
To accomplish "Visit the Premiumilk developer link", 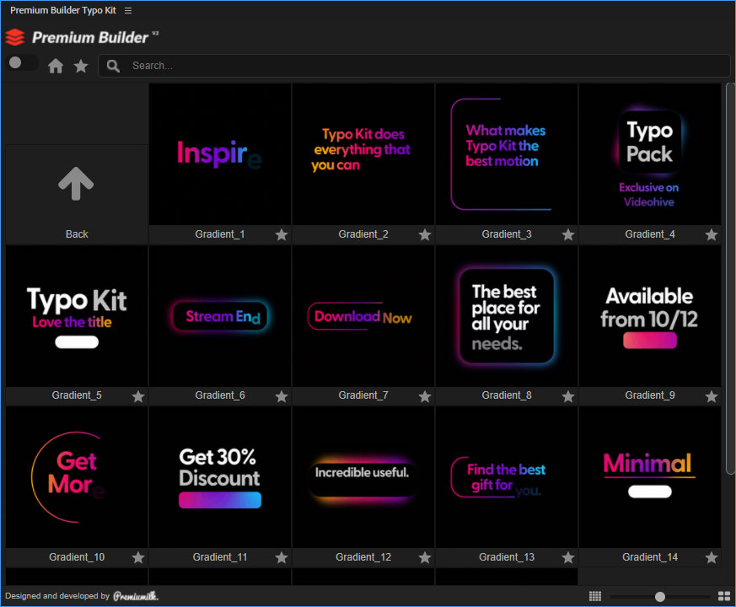I will click(x=136, y=596).
